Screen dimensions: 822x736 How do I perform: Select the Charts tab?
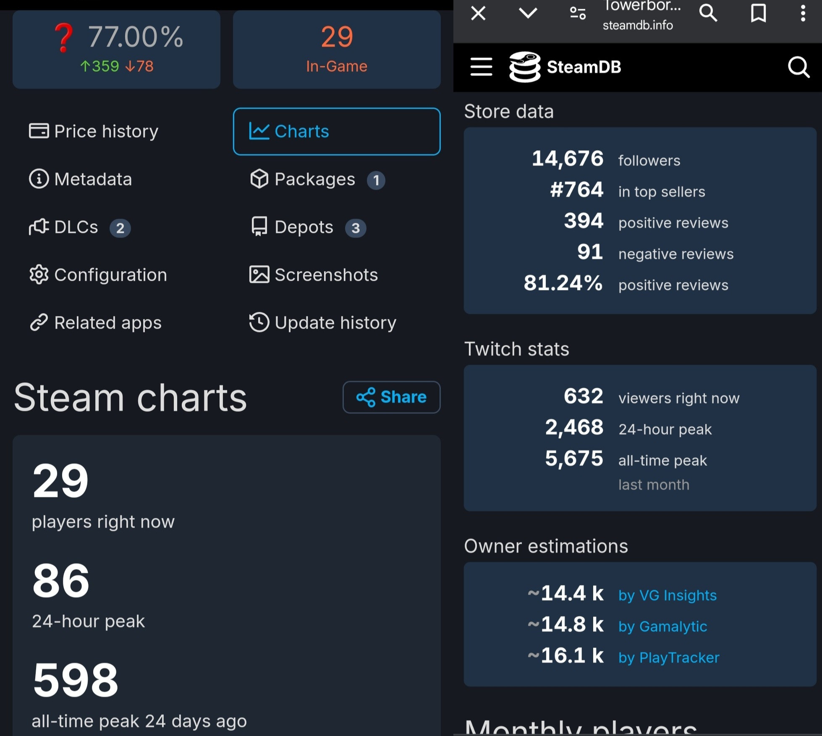click(337, 131)
